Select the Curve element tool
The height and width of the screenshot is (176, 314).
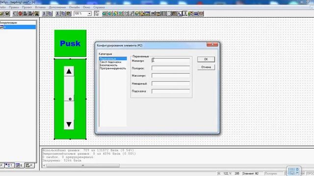131,14
